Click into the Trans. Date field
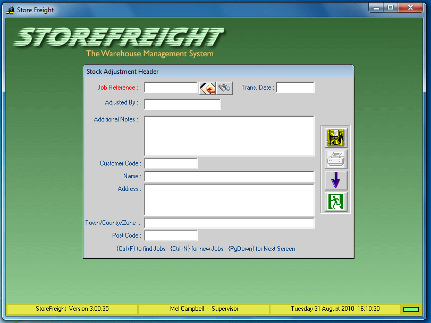The width and height of the screenshot is (431, 323). pyautogui.click(x=295, y=88)
